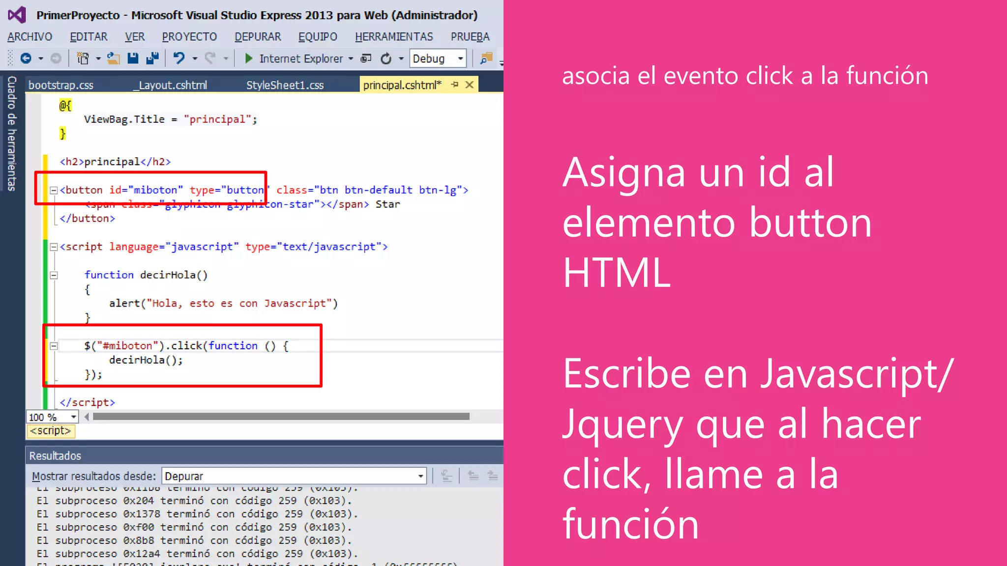Click the Resultados panel title bar
This screenshot has width=1007, height=566.
click(x=265, y=455)
